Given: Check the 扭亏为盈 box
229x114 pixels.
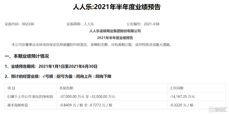Looking at the screenshot, I should click(x=55, y=77).
